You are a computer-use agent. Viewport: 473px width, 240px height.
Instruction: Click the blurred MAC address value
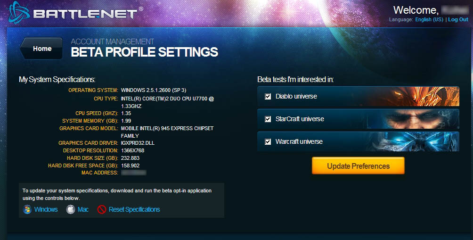point(133,173)
